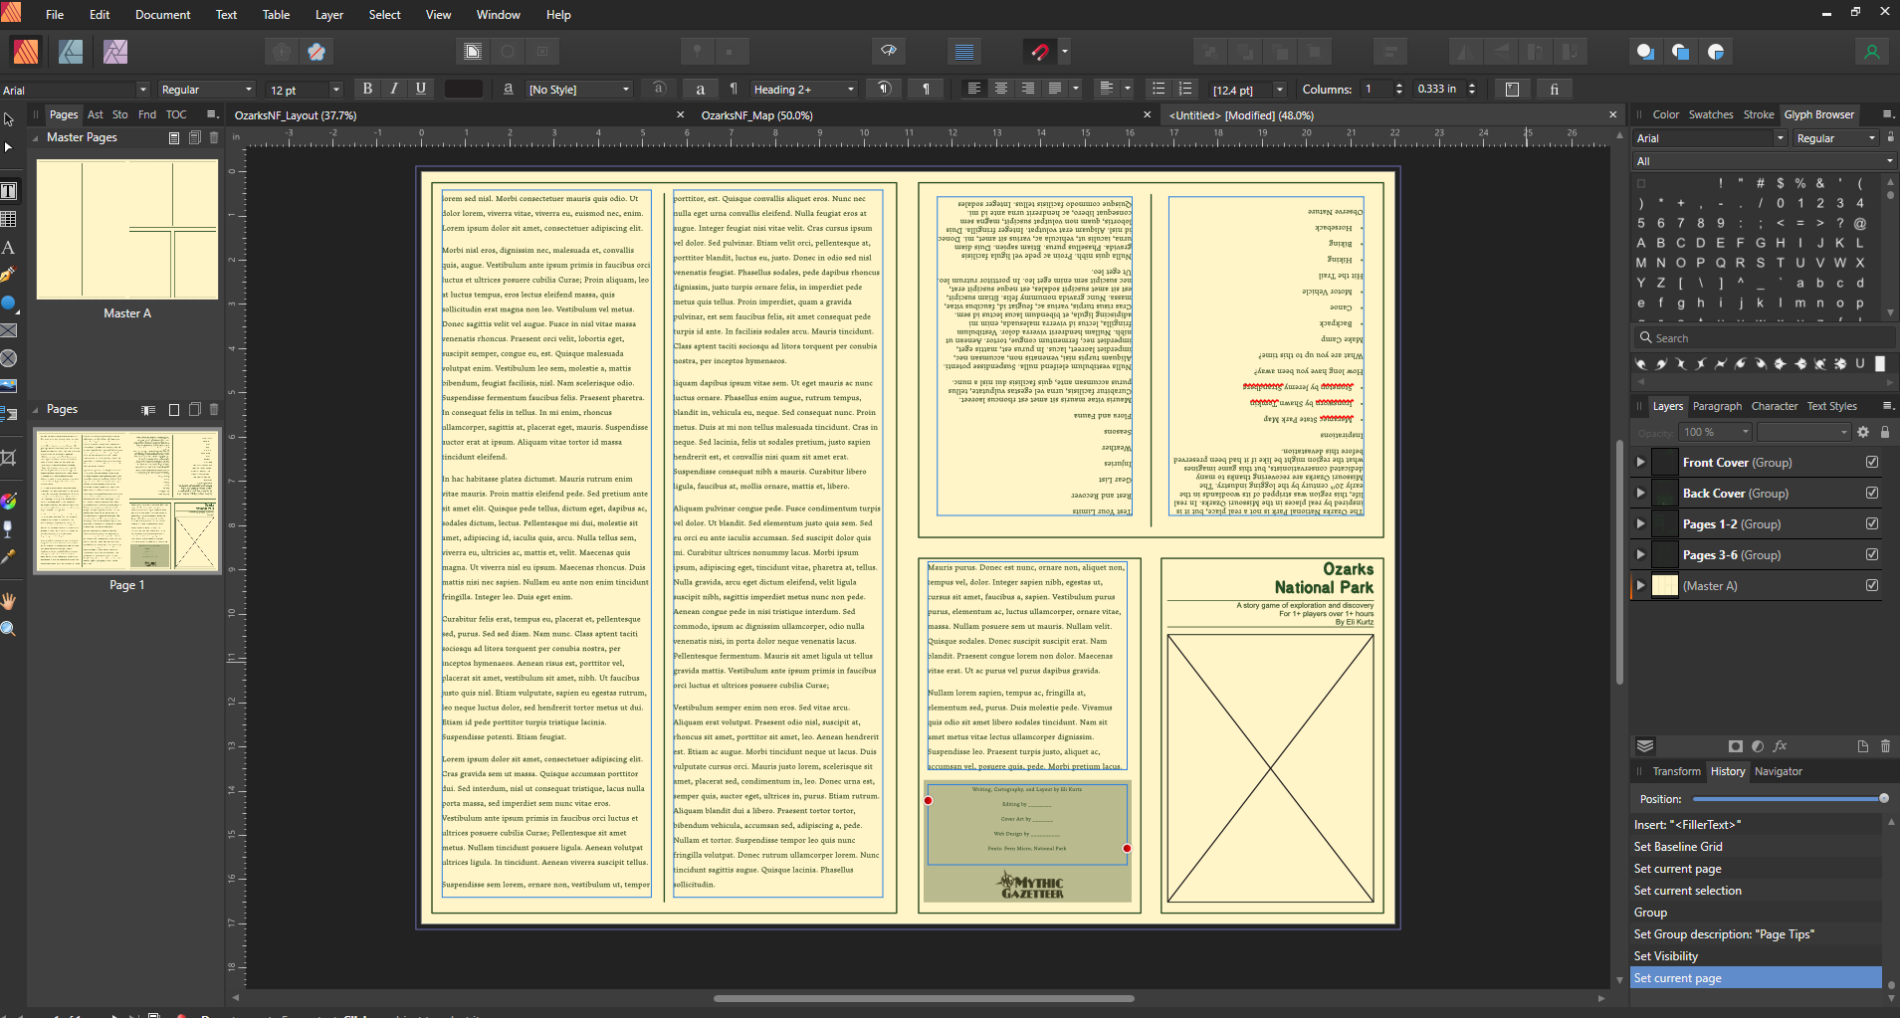Image resolution: width=1900 pixels, height=1018 pixels.
Task: Open the Document menu
Action: tap(162, 14)
